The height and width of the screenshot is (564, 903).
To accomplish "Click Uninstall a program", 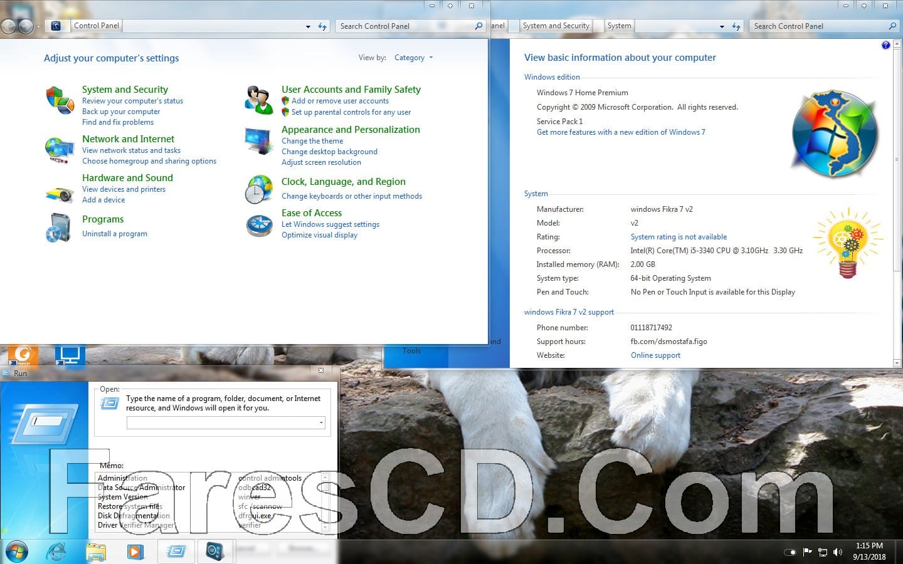I will [115, 234].
